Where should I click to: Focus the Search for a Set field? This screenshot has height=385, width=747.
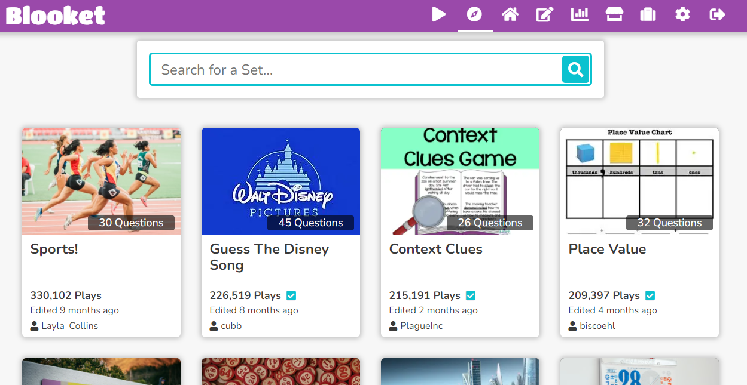356,69
